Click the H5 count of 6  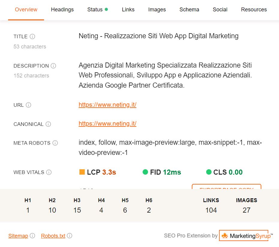(125, 210)
